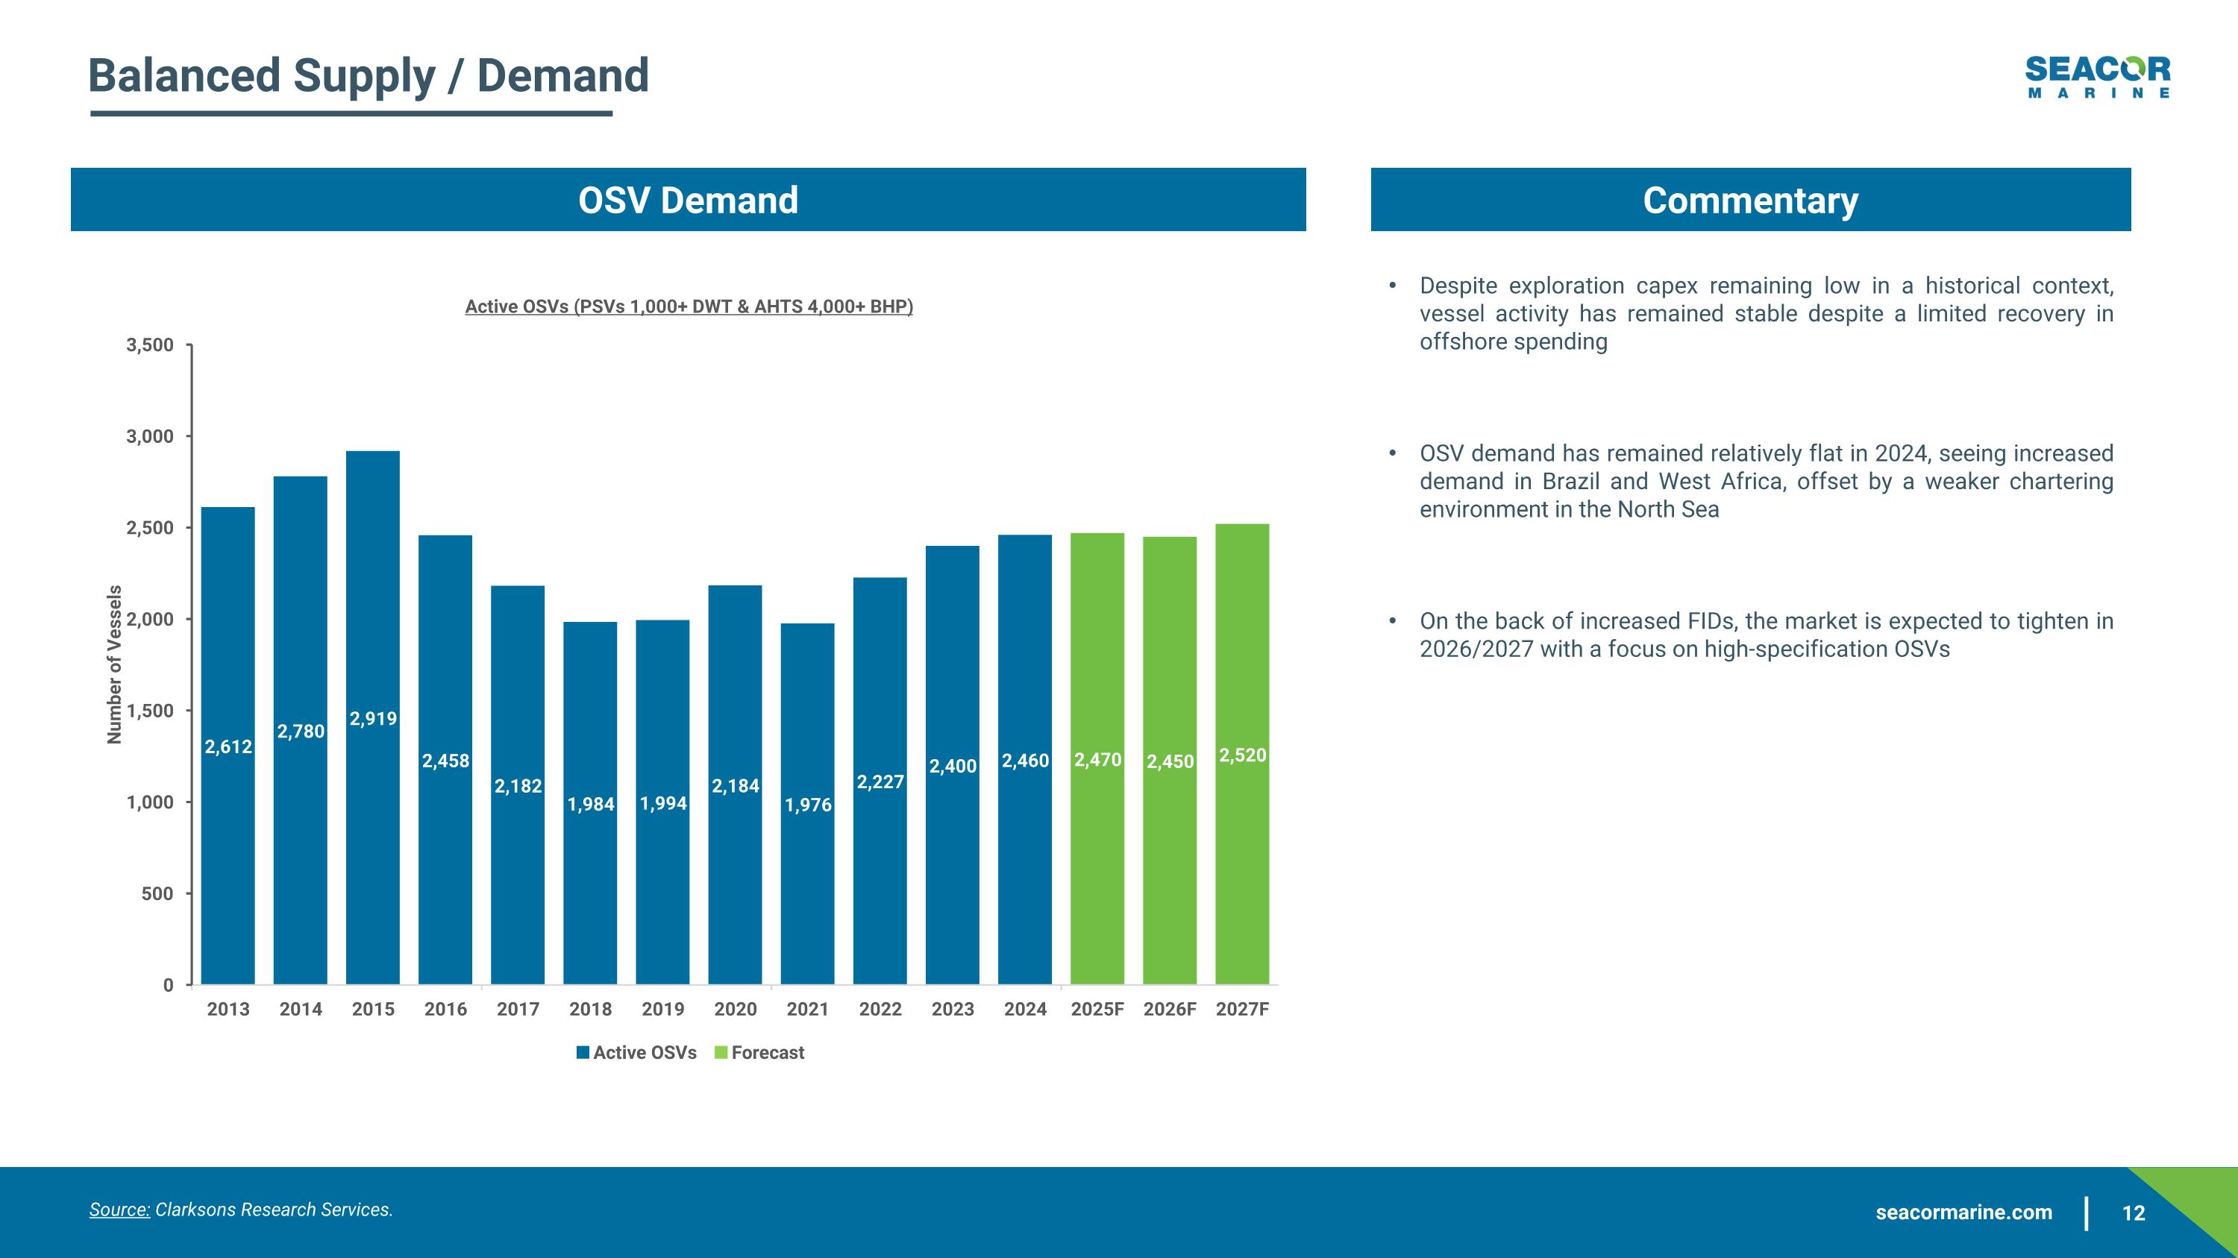Select the Commentary header banner
Screen dimensions: 2238x1258
tap(1751, 200)
